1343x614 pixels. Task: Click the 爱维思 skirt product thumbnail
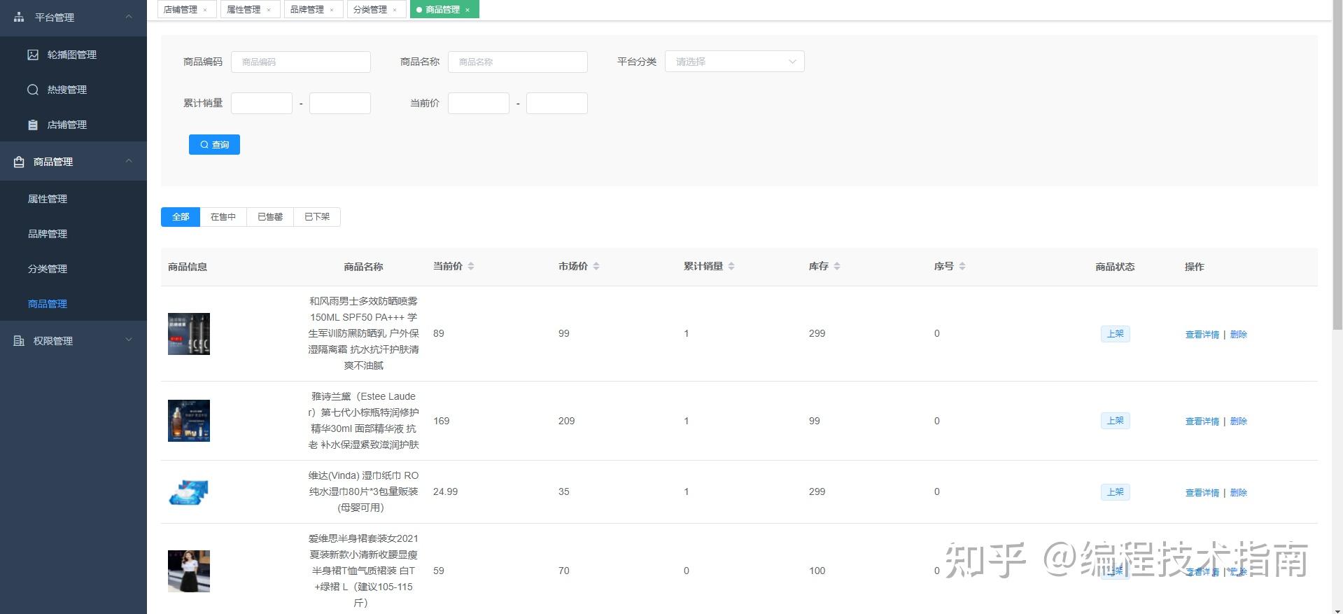coord(189,571)
